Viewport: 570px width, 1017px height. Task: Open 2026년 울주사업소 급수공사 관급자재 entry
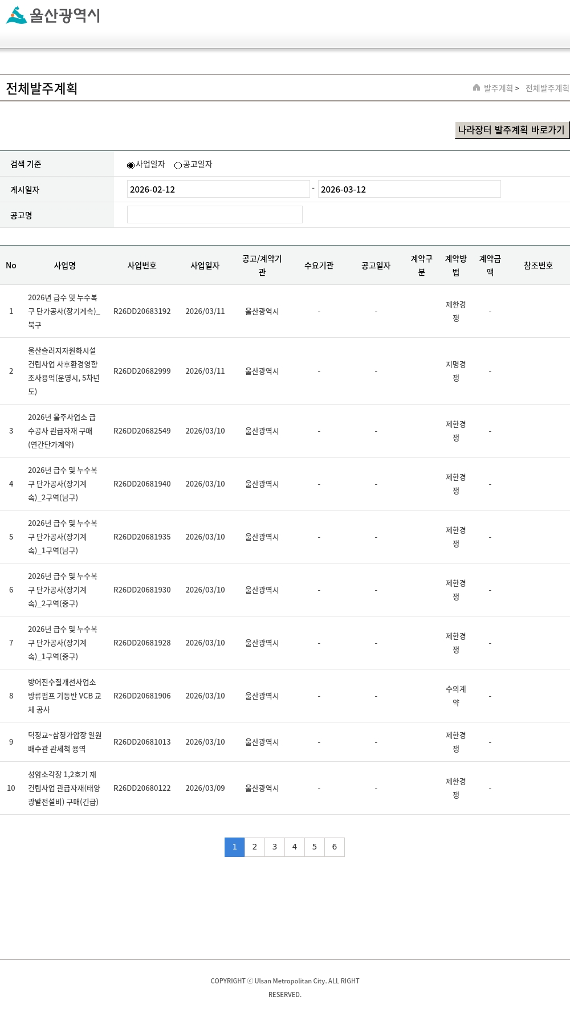(x=62, y=431)
